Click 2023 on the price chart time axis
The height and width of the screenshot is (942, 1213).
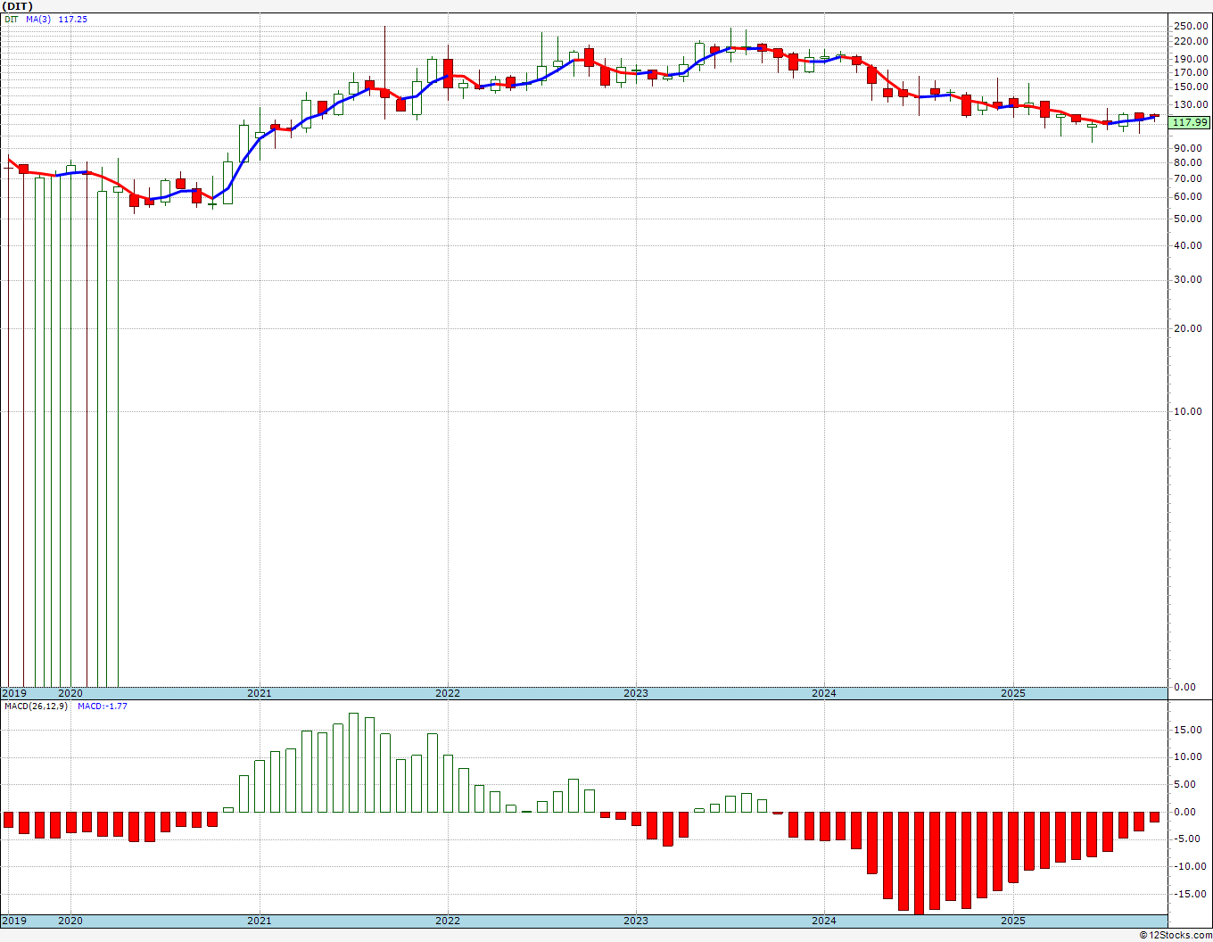pyautogui.click(x=636, y=693)
